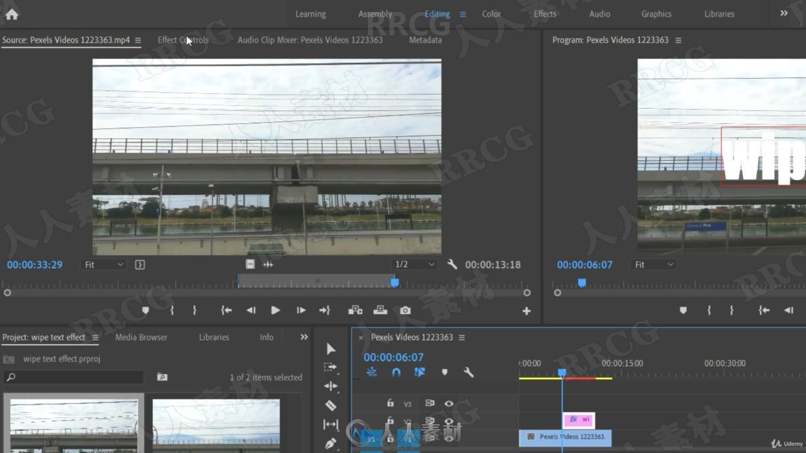Switch to the Color workspace
The height and width of the screenshot is (453, 806).
point(492,14)
